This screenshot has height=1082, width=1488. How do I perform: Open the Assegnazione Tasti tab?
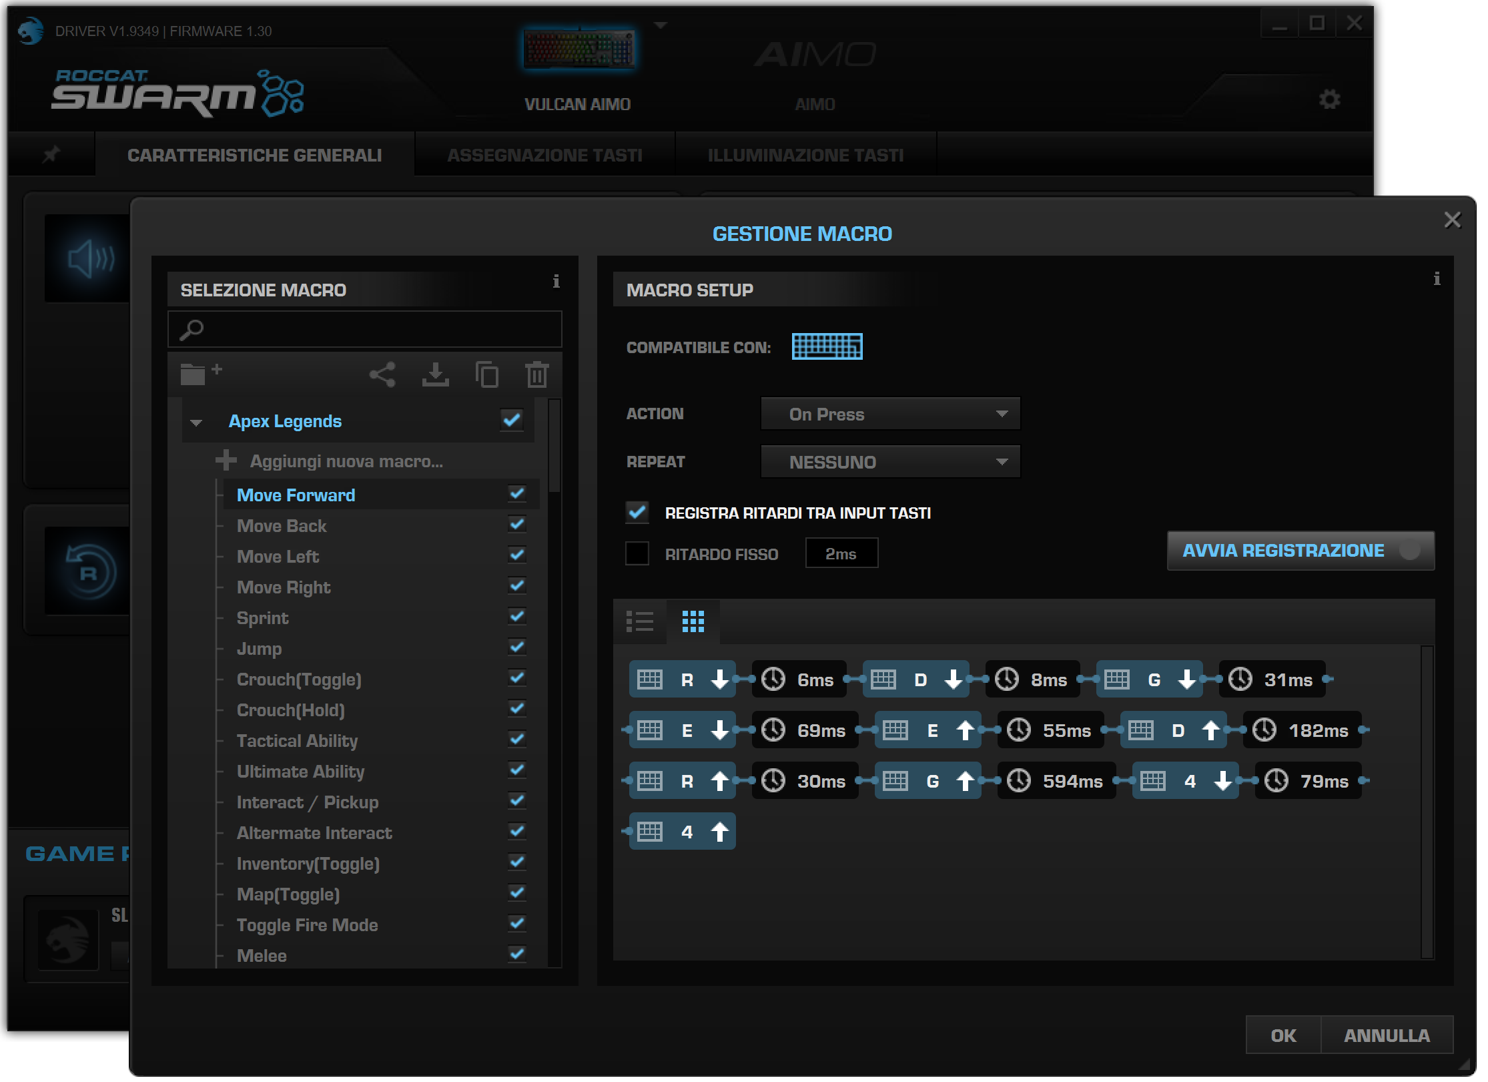coord(545,155)
